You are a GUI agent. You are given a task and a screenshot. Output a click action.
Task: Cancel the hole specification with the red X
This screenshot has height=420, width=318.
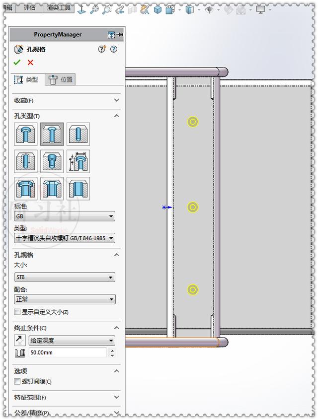point(30,63)
